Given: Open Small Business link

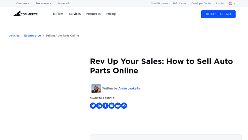Looking at the screenshot, I should click(160, 3).
